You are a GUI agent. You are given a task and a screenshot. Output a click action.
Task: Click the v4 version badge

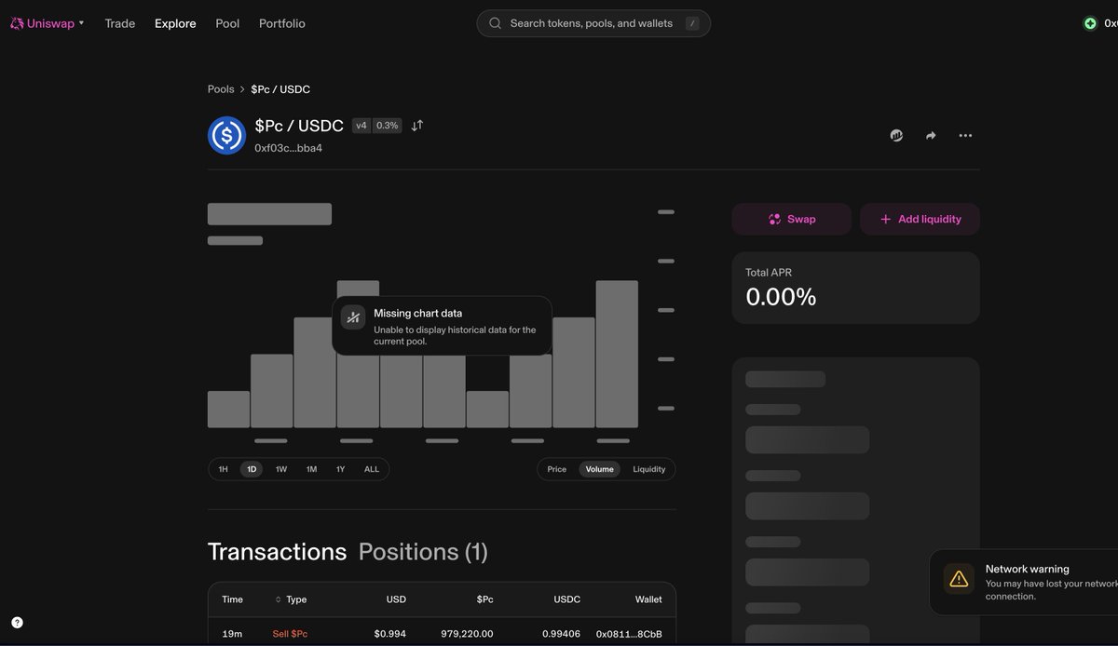tap(361, 126)
